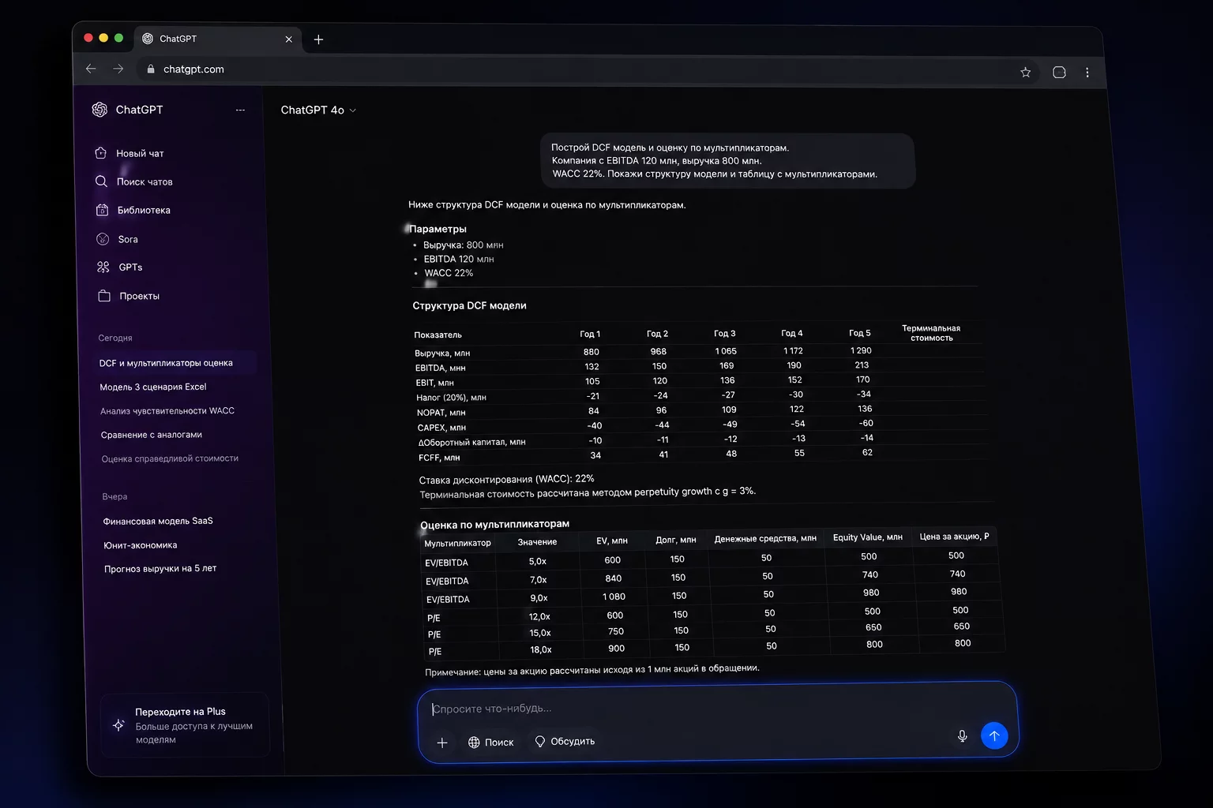
Task: Click the Параметры heading
Action: coord(438,229)
